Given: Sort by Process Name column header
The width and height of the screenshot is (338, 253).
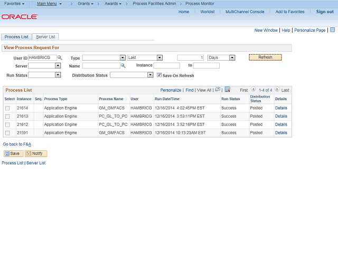Looking at the screenshot, I should coord(111,99).
